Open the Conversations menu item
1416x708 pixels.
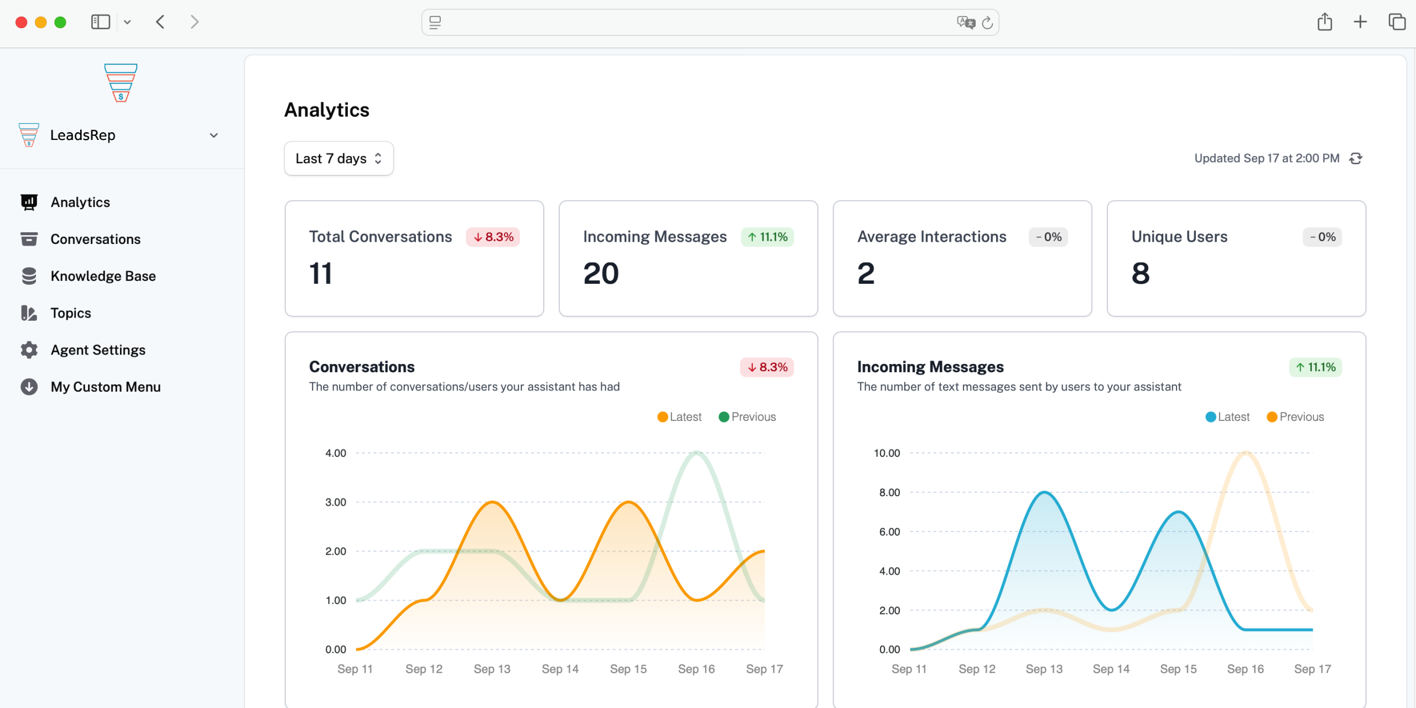point(95,239)
